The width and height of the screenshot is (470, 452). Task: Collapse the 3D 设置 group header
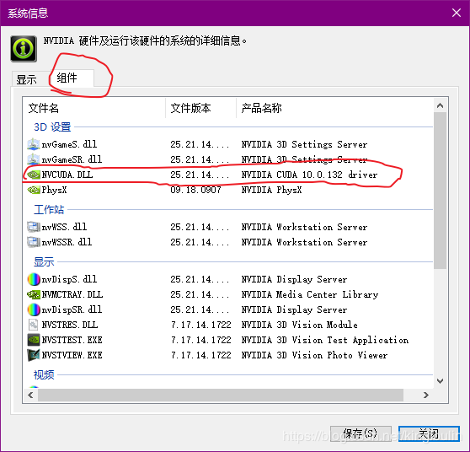click(52, 127)
